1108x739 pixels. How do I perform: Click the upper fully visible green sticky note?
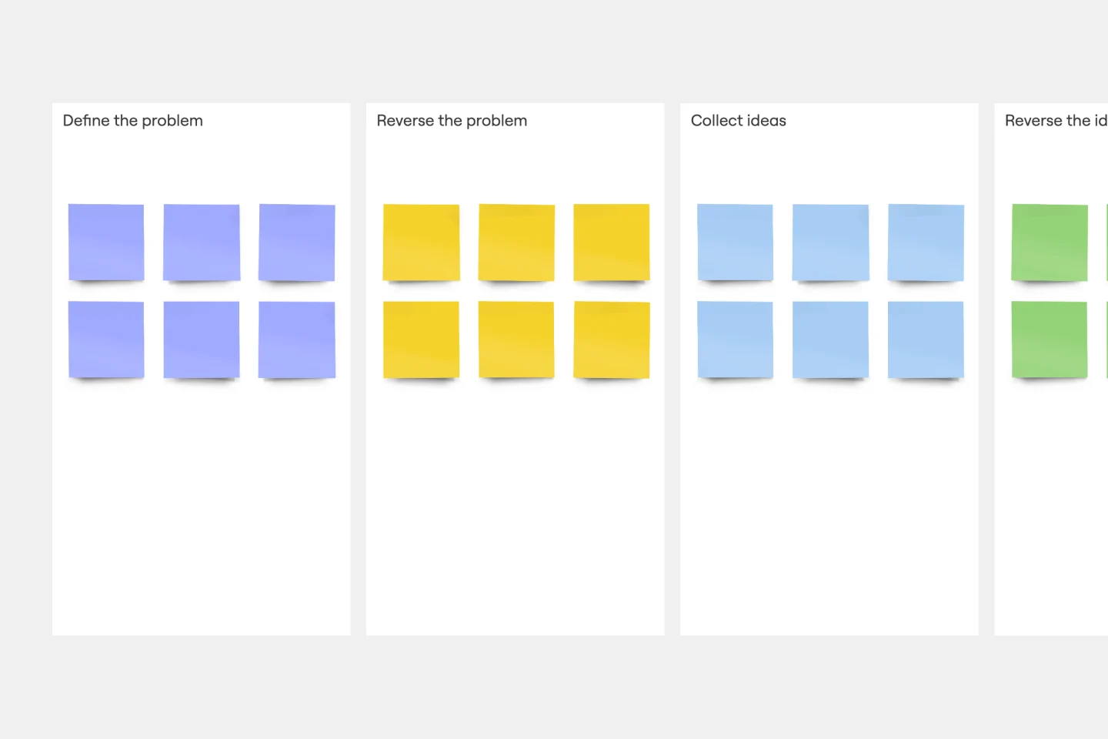point(1050,242)
